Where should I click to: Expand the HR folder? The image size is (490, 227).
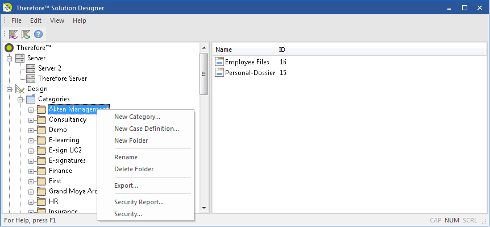pos(31,202)
